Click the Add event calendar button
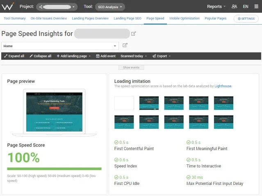The image size is (262, 196). [105, 56]
